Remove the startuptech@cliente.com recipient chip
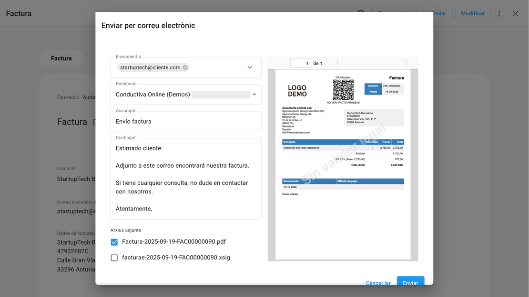 coord(185,67)
